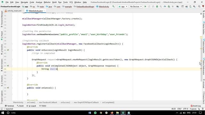Collapse onCompleted method fold marker
205x115 pixels.
12,66
